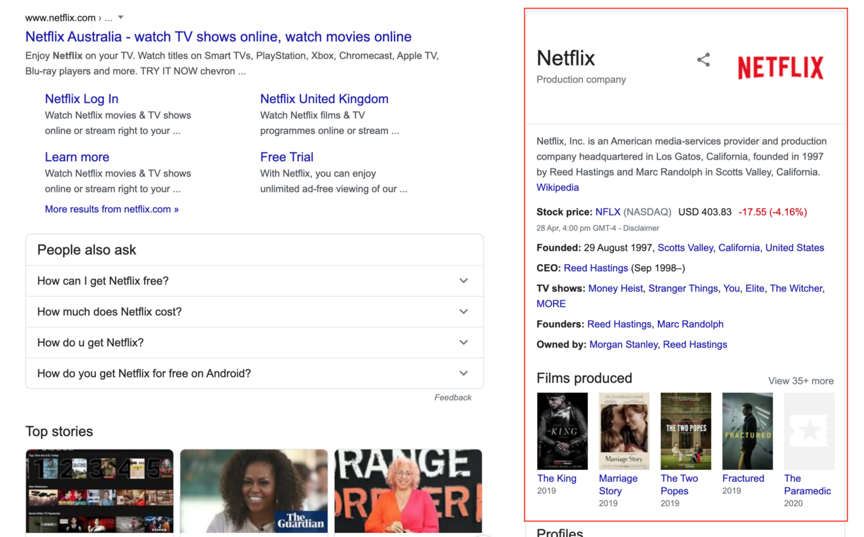Open the Free Trial sitelink

287,157
